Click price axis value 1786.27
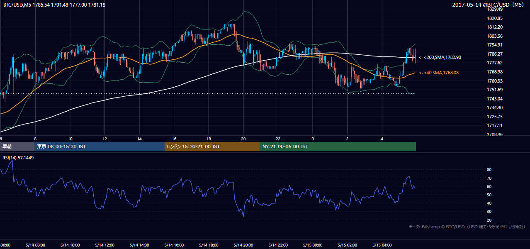 pyautogui.click(x=495, y=54)
